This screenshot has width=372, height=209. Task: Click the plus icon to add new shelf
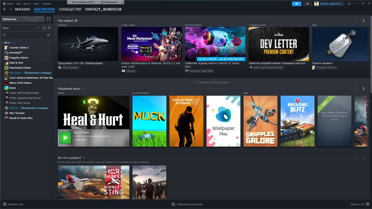point(196,82)
